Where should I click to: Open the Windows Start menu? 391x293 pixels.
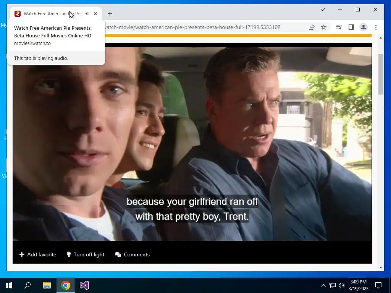click(x=9, y=285)
